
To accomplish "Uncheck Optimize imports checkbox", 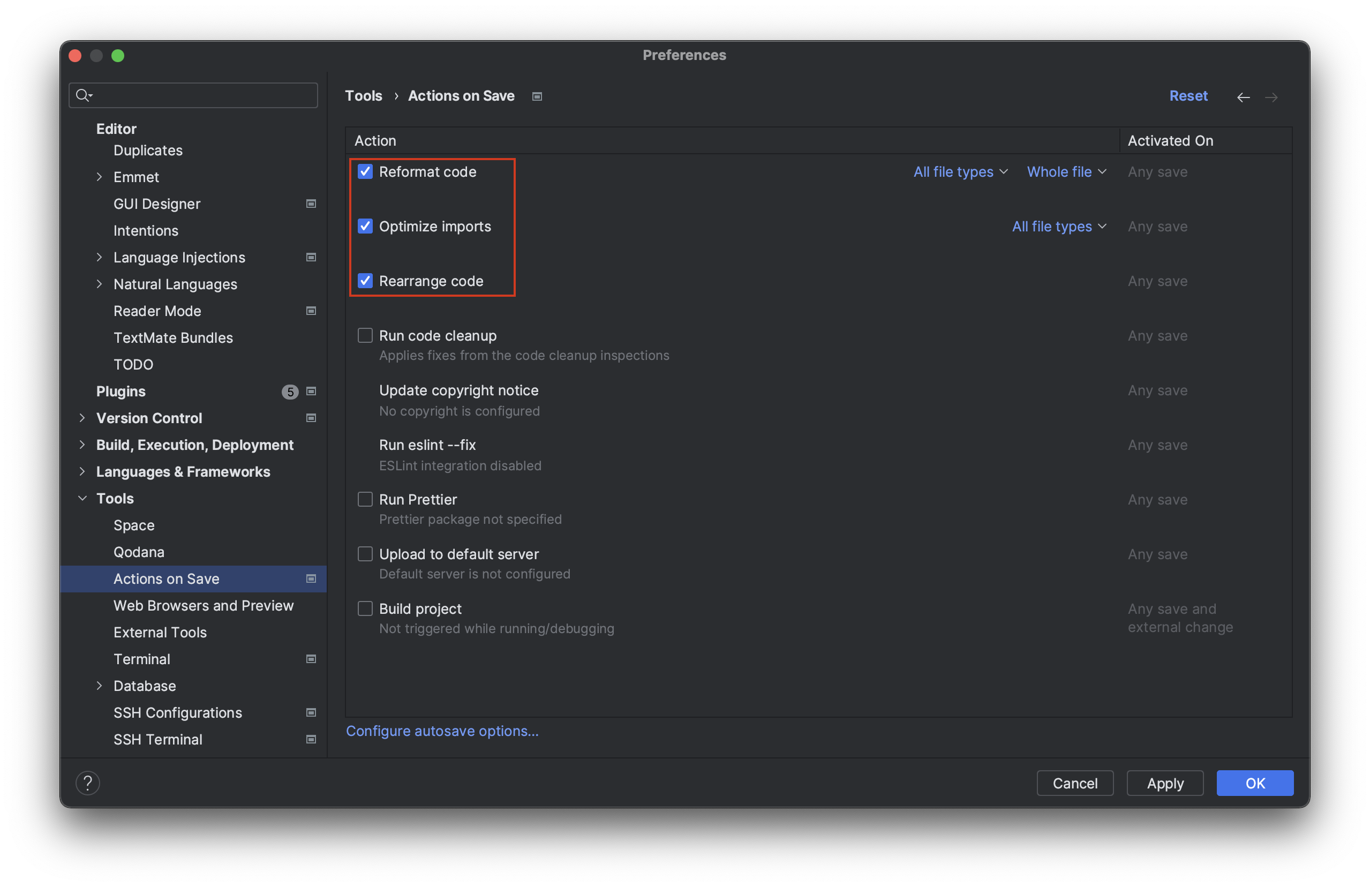I will point(365,226).
